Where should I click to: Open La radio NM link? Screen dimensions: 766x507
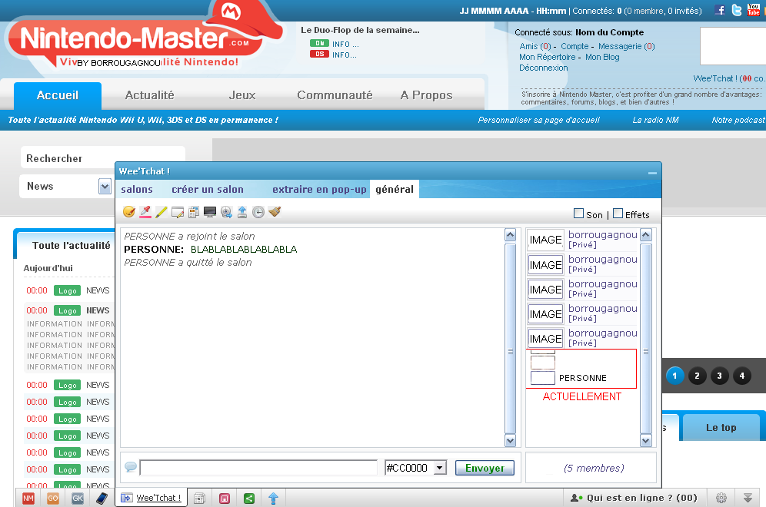coord(655,120)
